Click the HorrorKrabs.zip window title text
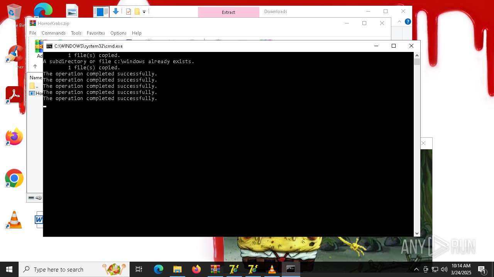This screenshot has height=277, width=494. [54, 23]
